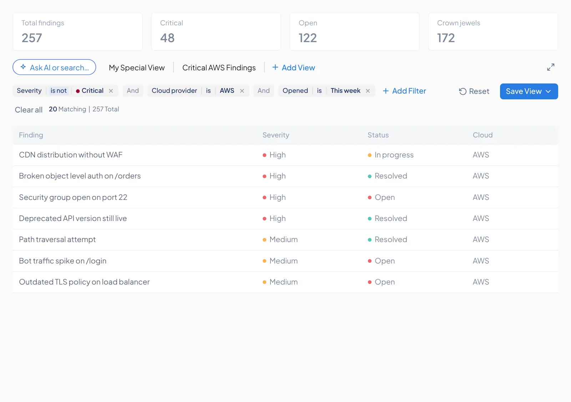
Task: Open the Open 122 card
Action: (x=354, y=32)
